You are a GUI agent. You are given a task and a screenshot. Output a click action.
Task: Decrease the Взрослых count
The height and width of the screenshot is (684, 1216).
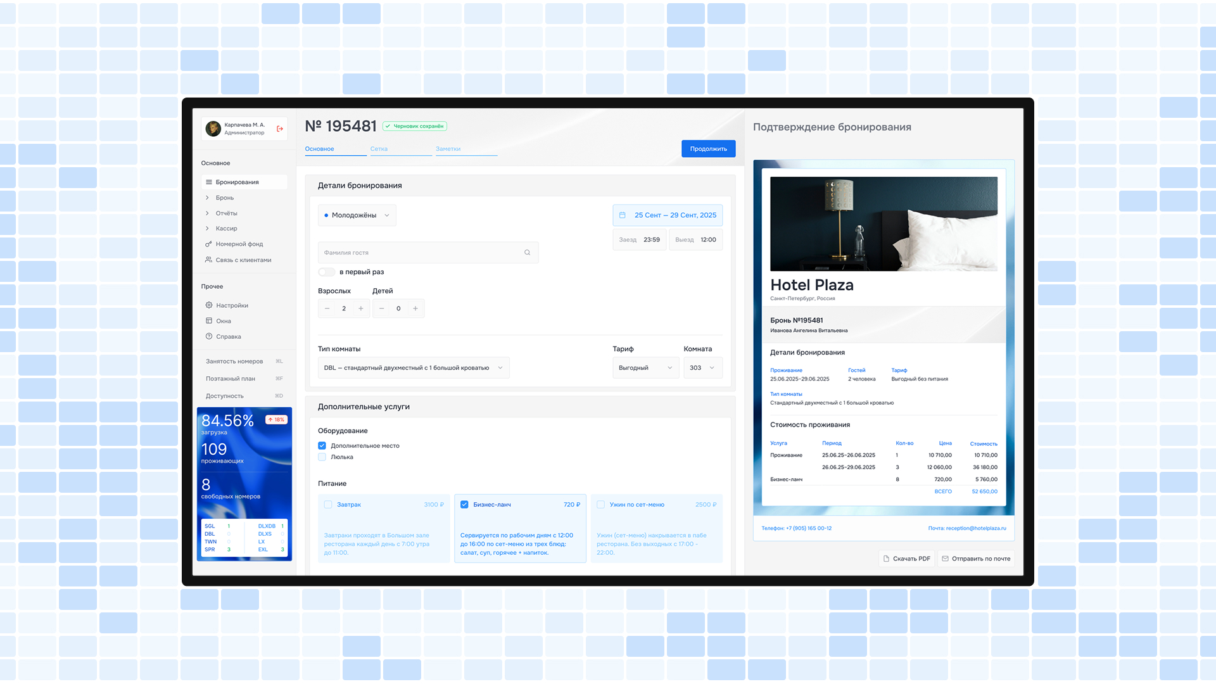(x=327, y=308)
